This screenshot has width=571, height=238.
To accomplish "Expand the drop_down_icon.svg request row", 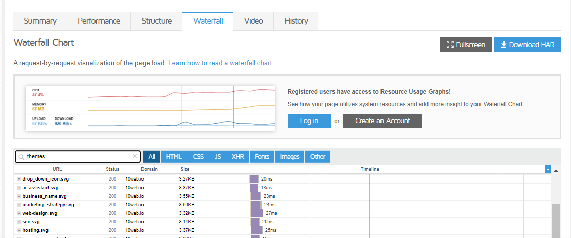I will [19, 179].
